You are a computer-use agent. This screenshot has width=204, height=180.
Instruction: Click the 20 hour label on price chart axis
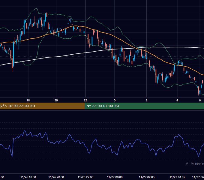56,100
